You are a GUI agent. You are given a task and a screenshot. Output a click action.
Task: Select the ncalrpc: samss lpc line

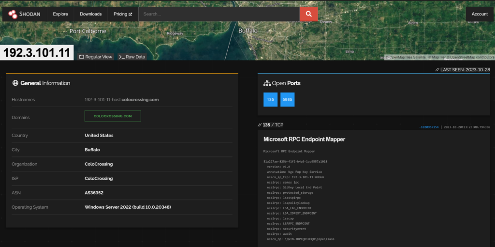(x=283, y=182)
